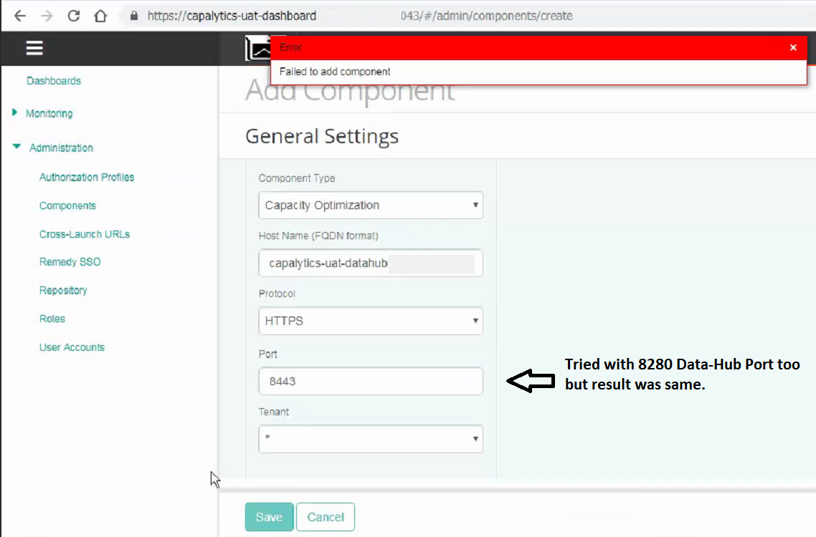
Task: Click the browser back arrow
Action: [20, 16]
